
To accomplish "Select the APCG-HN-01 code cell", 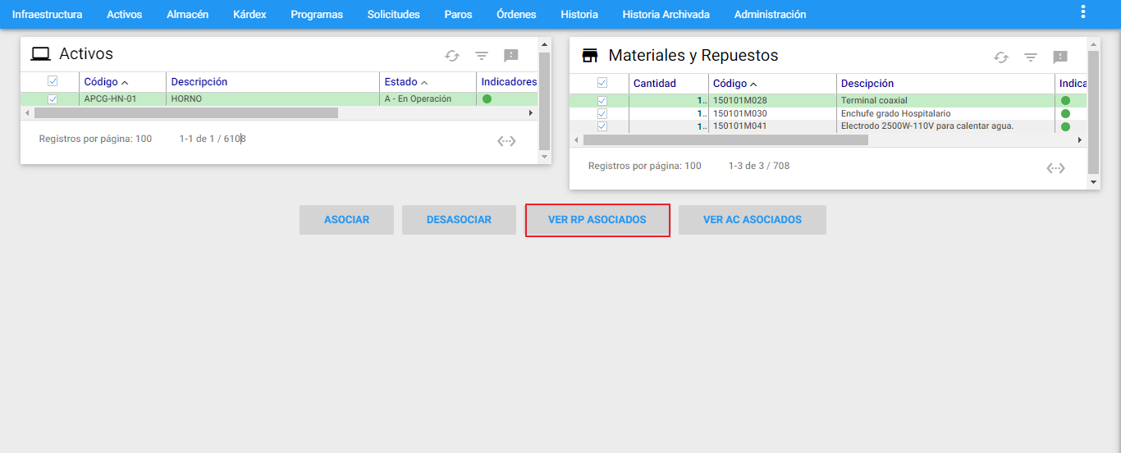I will coord(123,99).
